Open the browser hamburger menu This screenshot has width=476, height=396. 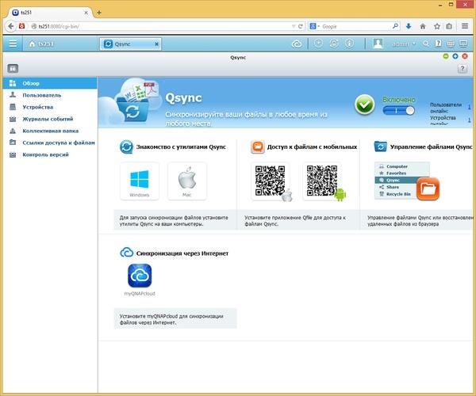pyautogui.click(x=465, y=26)
